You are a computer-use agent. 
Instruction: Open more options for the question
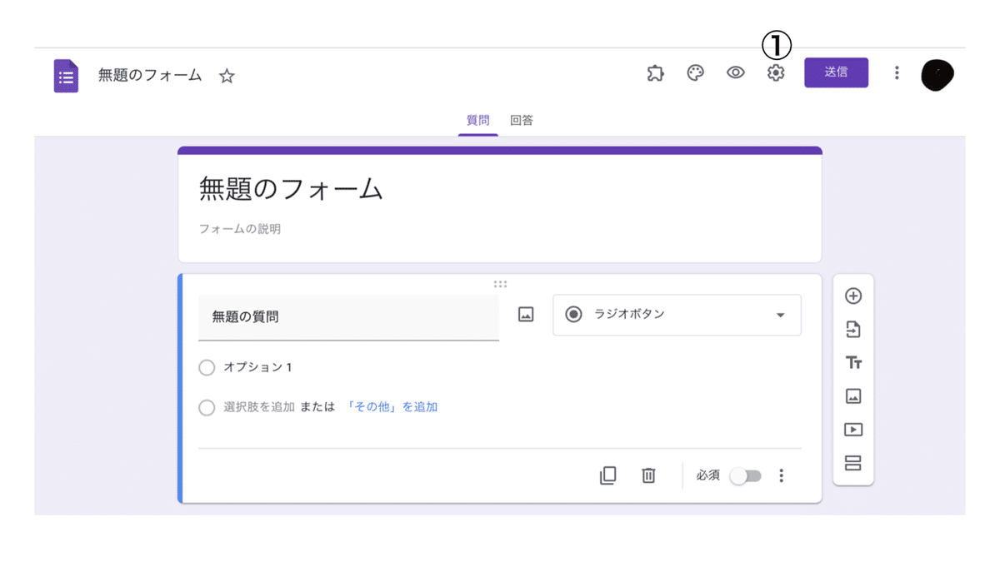click(x=781, y=475)
